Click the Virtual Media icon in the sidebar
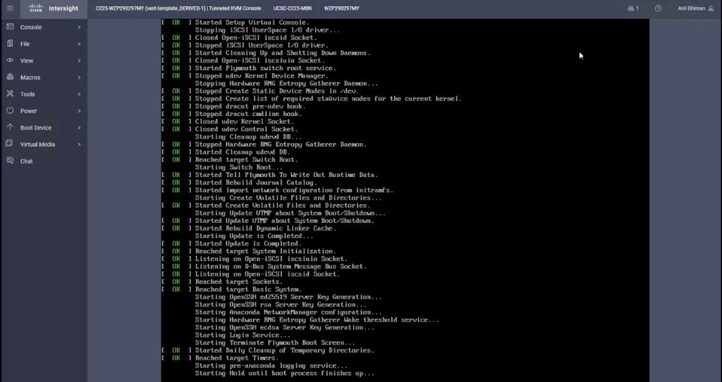This screenshot has width=722, height=382. (x=10, y=144)
